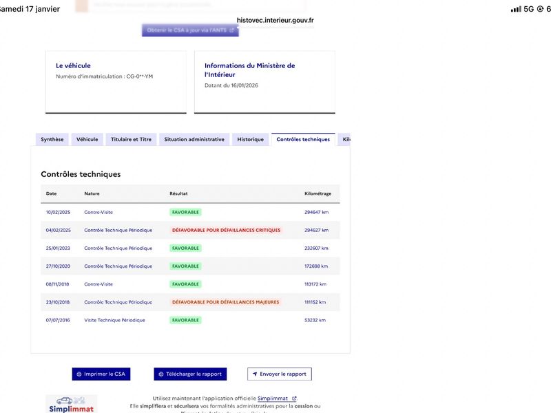
Task: Tap the 5G signal status indicator
Action: pyautogui.click(x=528, y=9)
